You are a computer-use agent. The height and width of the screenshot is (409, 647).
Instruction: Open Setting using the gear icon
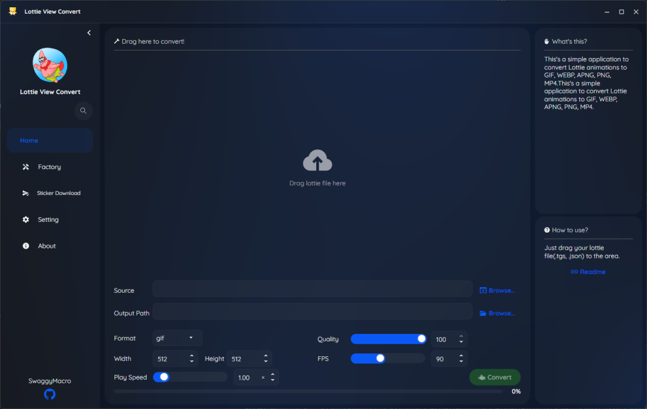(x=26, y=219)
